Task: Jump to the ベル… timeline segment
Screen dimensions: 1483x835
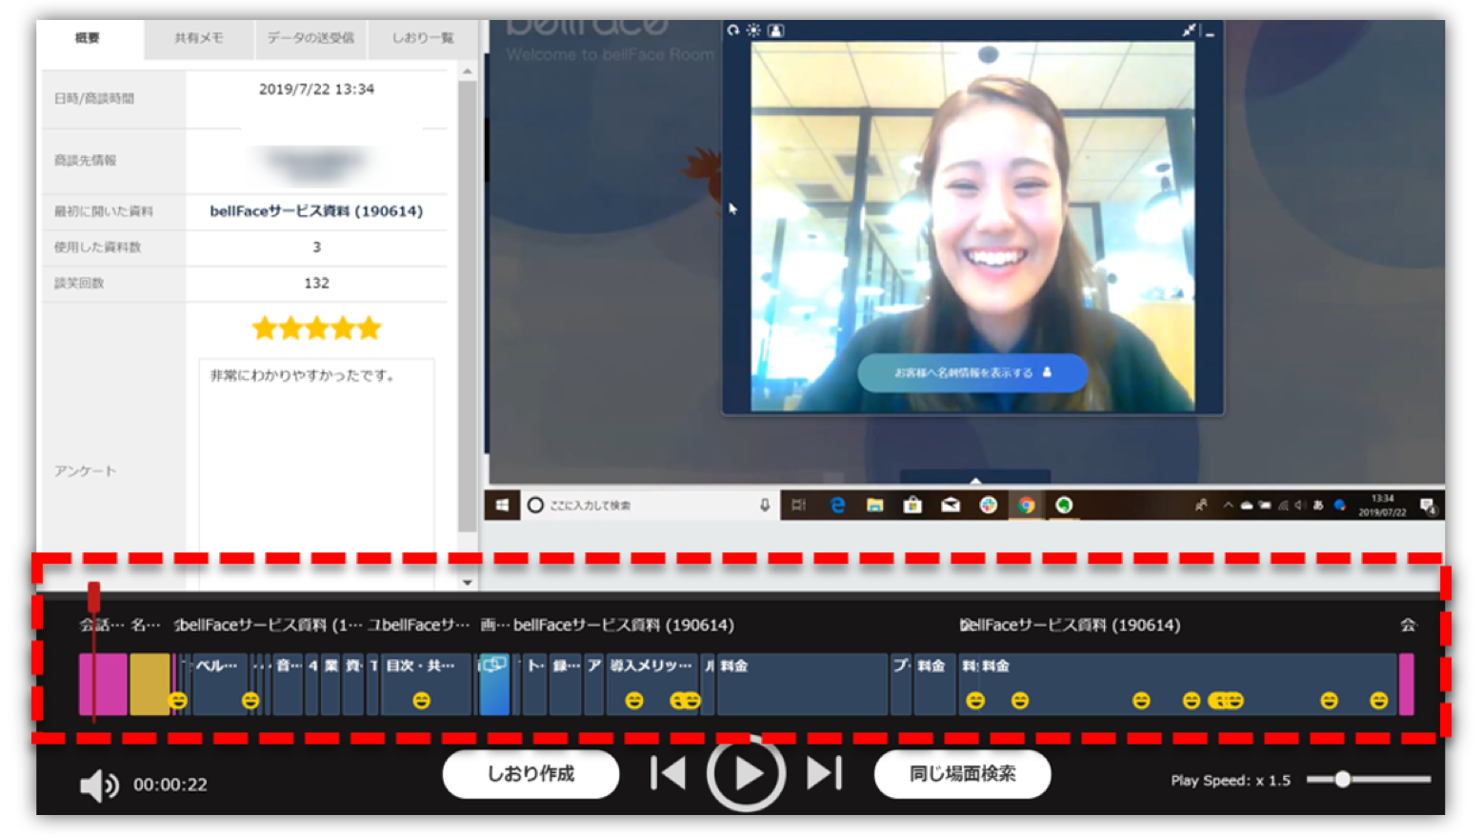Action: tap(220, 684)
